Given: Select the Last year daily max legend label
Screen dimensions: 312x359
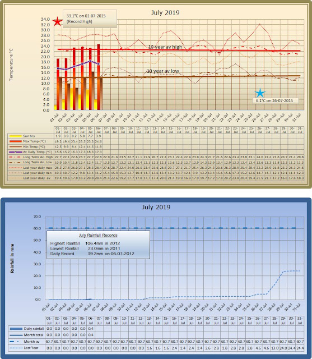Looking at the screenshot, I should [x=38, y=168].
